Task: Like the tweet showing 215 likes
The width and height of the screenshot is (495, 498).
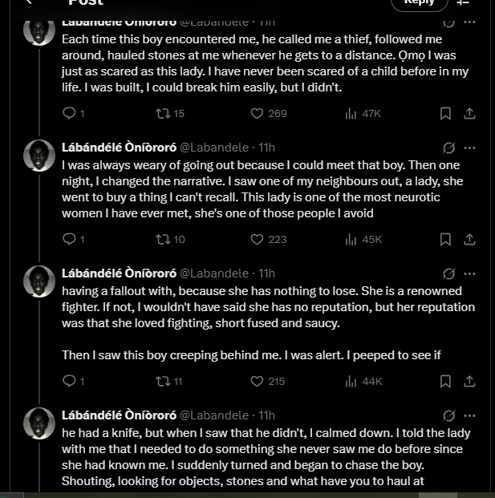Action: pos(258,382)
